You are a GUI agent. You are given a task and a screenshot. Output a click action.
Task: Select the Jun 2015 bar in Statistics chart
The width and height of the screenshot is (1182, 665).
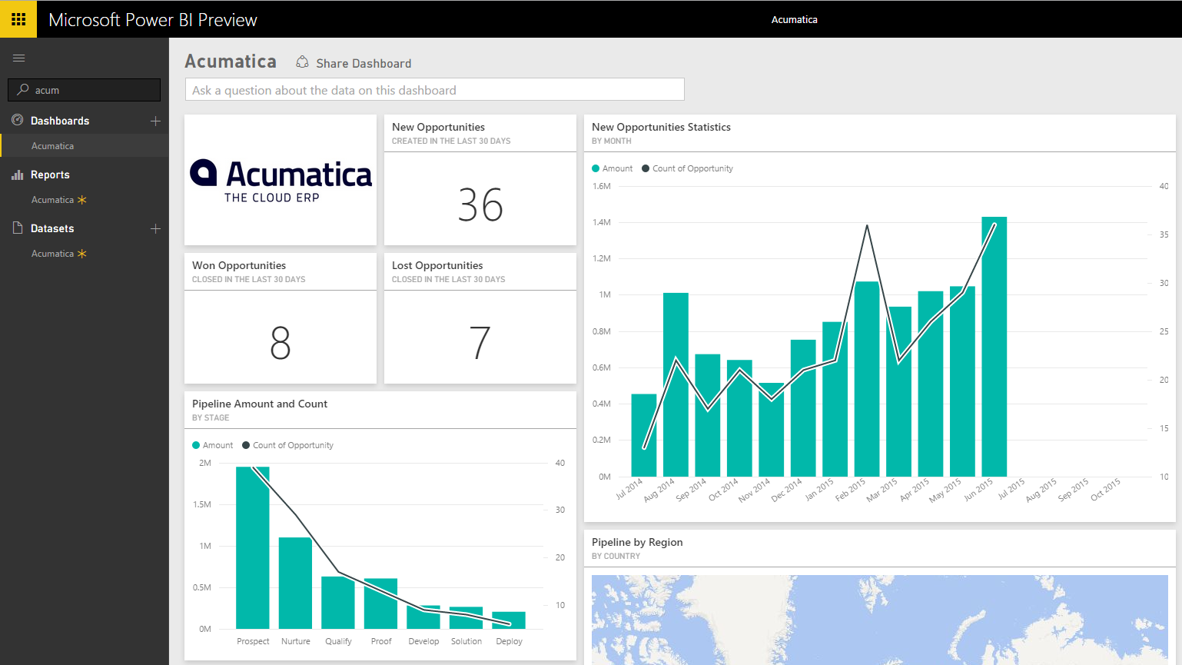click(994, 347)
